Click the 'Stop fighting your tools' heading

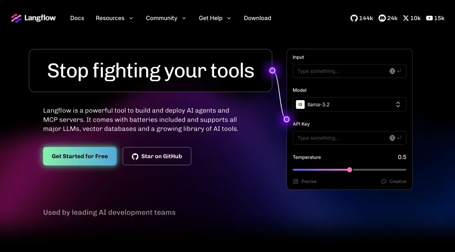coord(150,70)
